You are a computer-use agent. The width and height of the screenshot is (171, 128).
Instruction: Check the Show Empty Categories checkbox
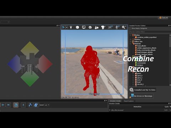130,28
